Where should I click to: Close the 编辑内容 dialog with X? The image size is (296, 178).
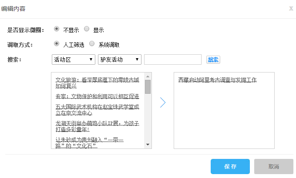coord(291,9)
